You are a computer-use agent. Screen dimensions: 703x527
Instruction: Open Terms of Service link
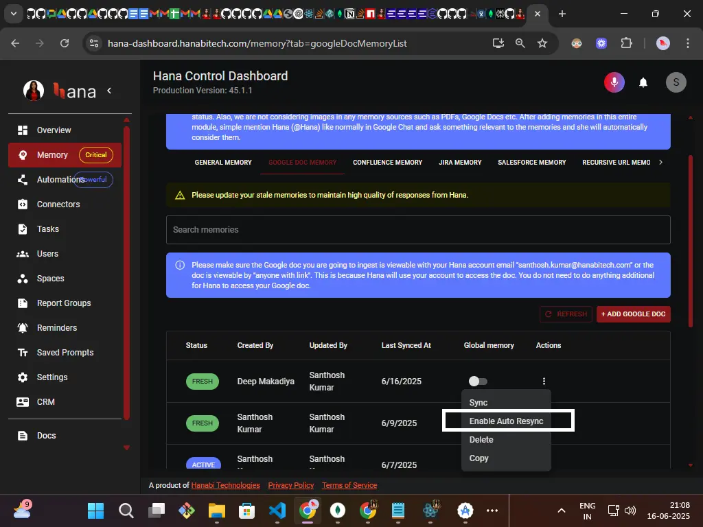(349, 485)
